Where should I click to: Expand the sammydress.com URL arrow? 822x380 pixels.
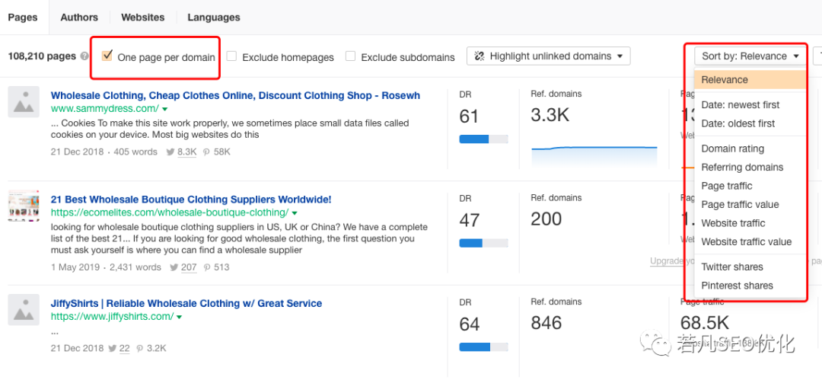point(164,110)
